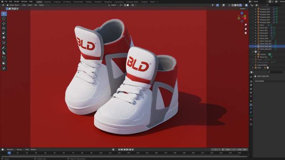Collapse the Env collection in outliner
This screenshot has height=160, width=285.
pyautogui.click(x=253, y=52)
